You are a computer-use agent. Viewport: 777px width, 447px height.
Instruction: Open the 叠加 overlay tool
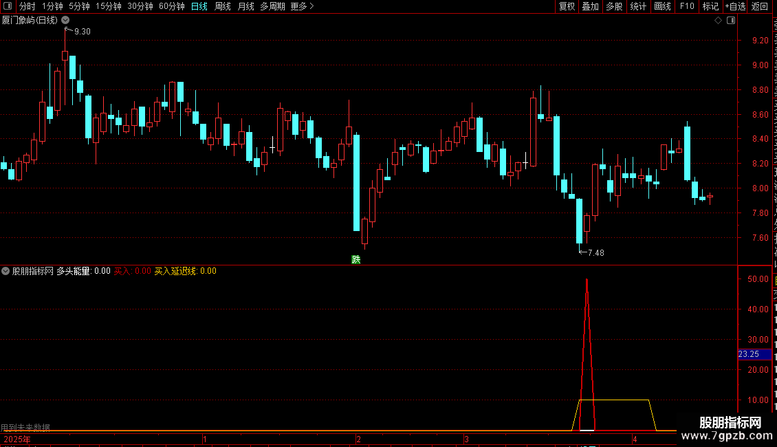(x=590, y=6)
